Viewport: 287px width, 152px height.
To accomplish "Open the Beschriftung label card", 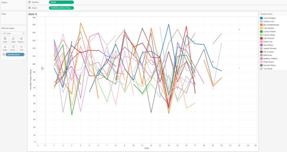I will [22, 40].
